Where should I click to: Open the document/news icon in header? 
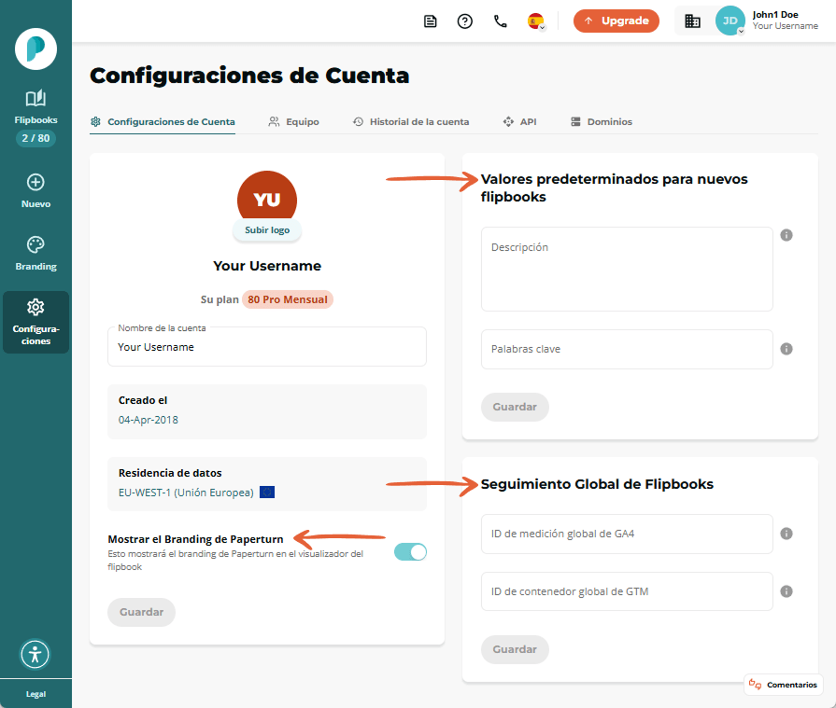pos(431,21)
